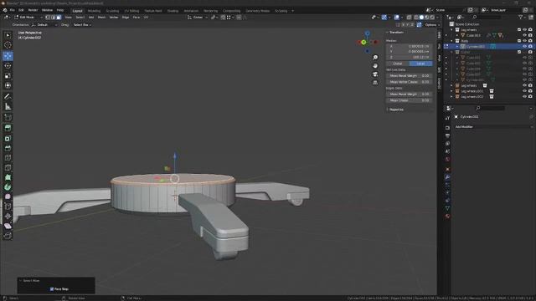The height and width of the screenshot is (301, 536).
Task: Activate the Bevel tool
Action: tap(8, 148)
